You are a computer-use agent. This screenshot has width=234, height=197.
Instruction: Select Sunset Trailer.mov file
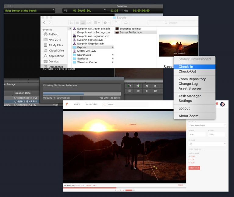coord(130,32)
